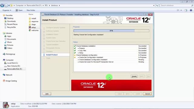Click the Setup status row
The height and width of the screenshot is (109, 194).
tap(111, 53)
